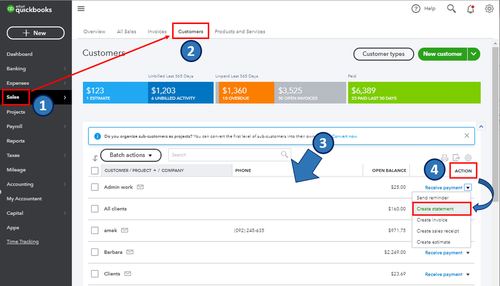The width and height of the screenshot is (500, 286).
Task: Click the print list icon
Action: pos(444,157)
